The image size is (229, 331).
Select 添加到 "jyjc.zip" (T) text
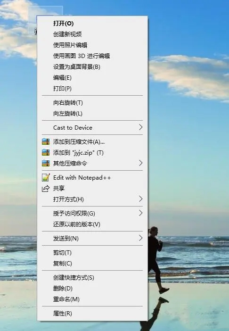[x=78, y=153]
